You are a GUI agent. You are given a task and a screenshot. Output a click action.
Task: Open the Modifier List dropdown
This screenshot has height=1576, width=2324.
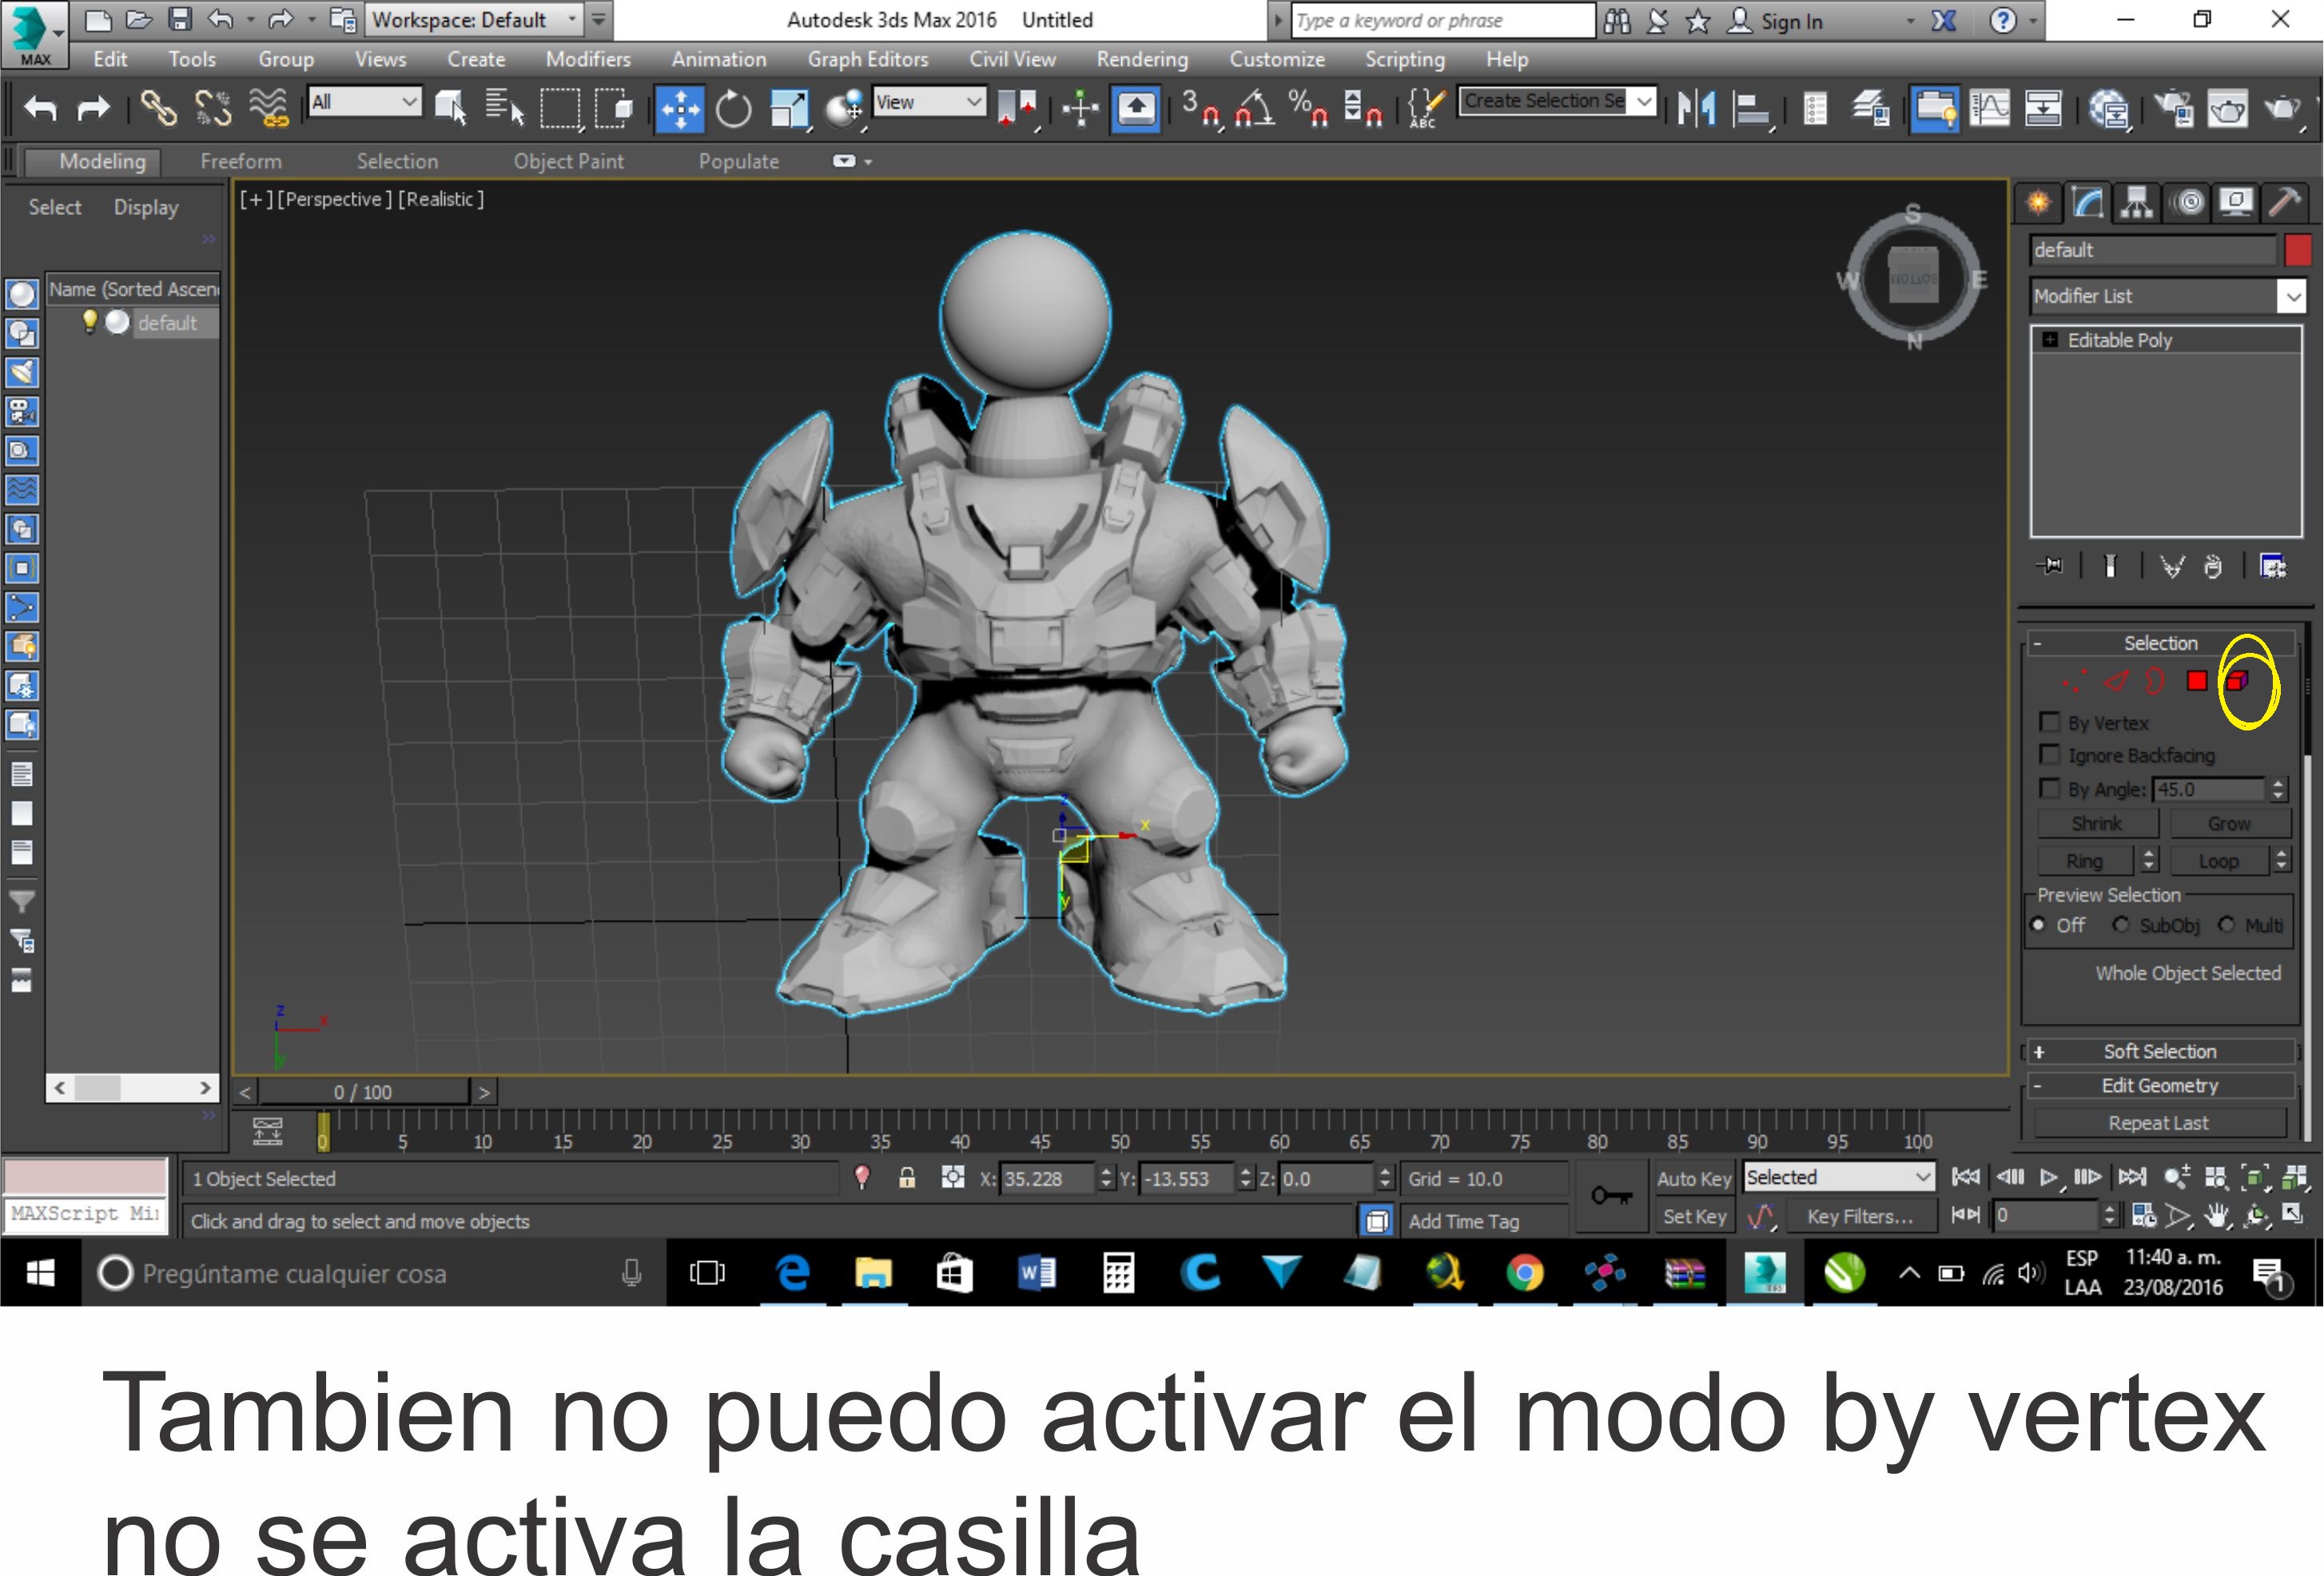point(2291,296)
